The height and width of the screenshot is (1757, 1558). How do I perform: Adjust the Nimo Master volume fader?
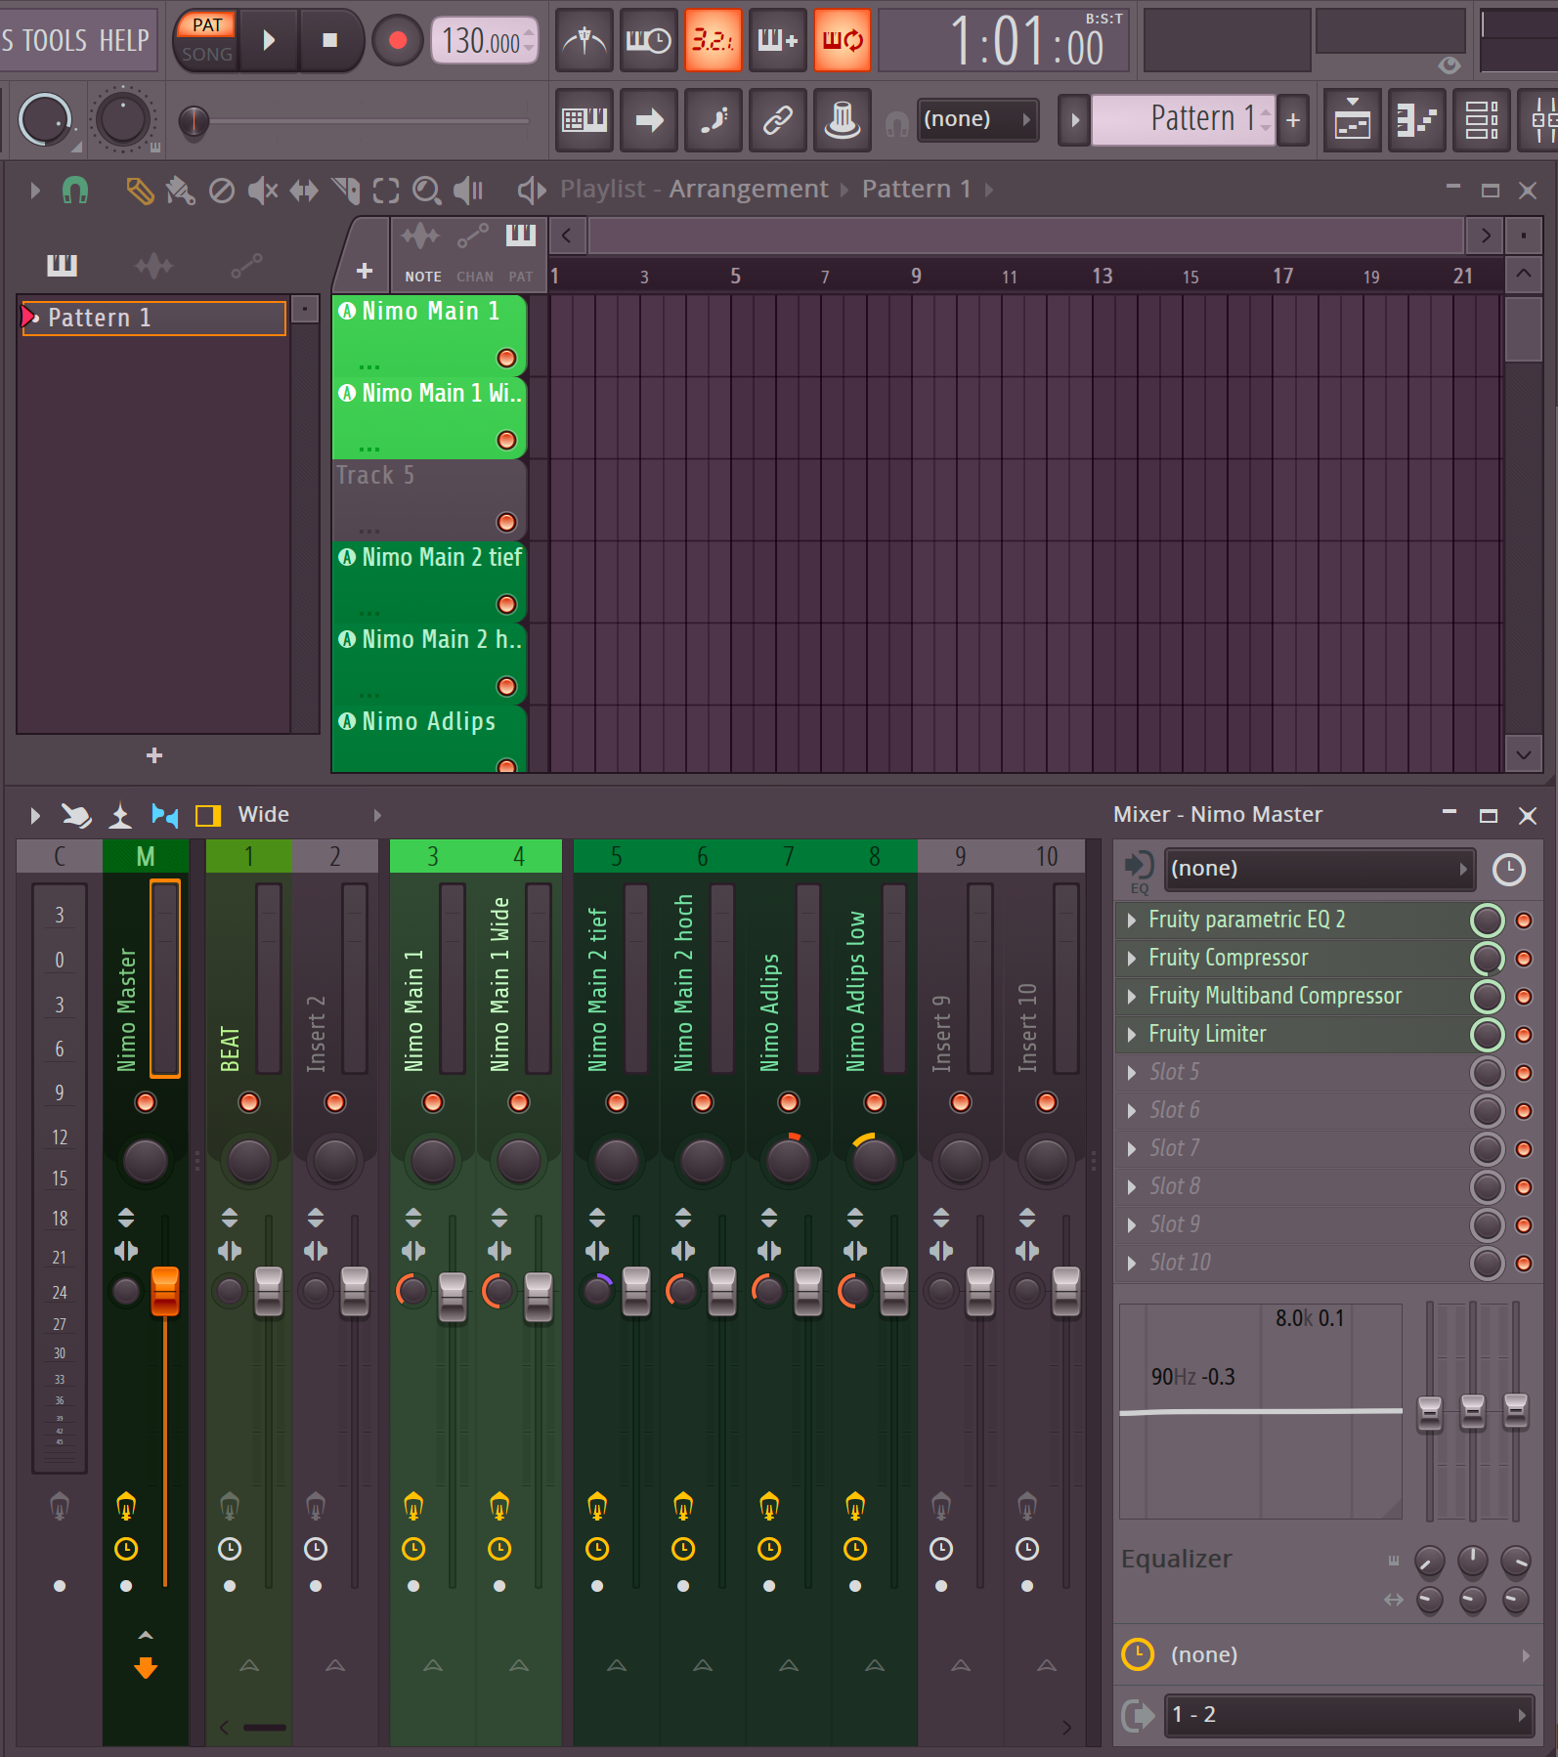[165, 1291]
